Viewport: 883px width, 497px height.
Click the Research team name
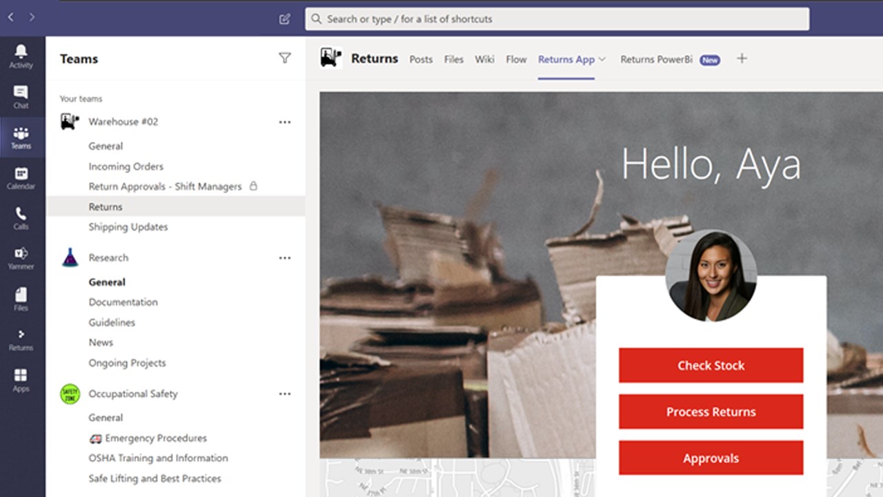[108, 258]
